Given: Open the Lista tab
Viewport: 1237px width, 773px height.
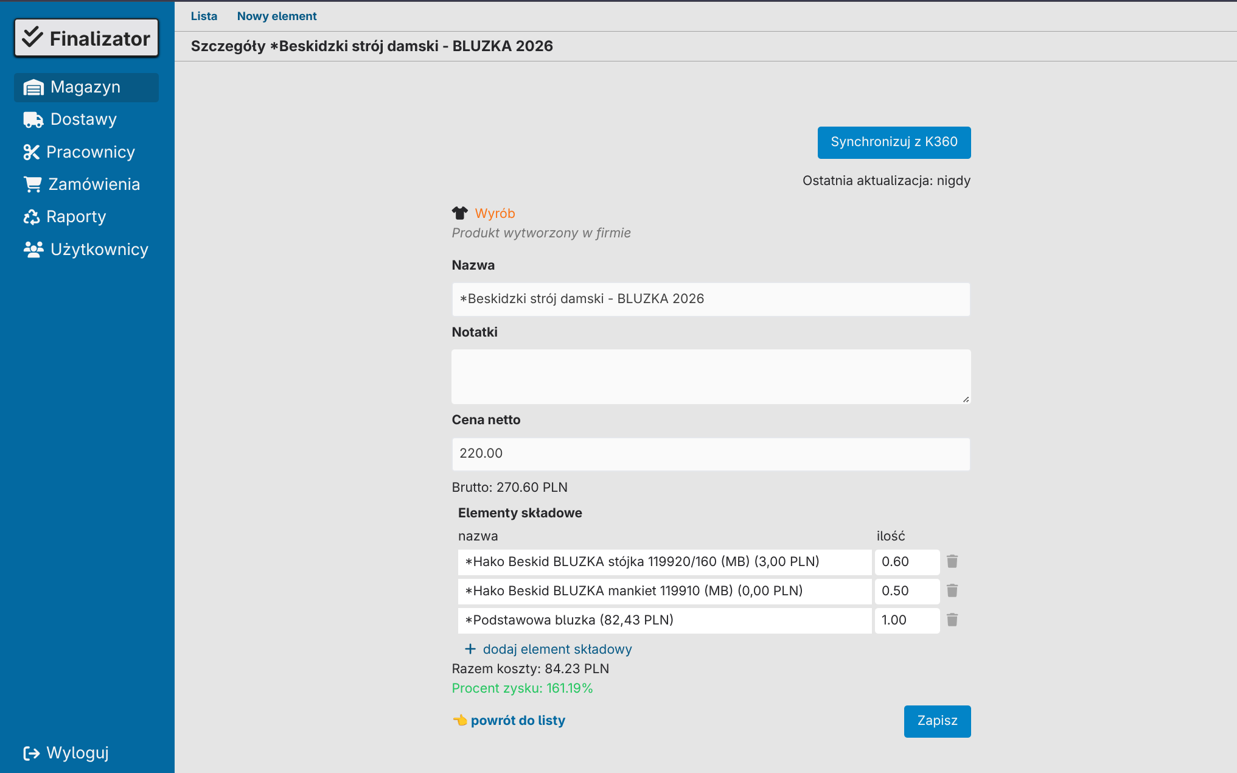Looking at the screenshot, I should coord(204,16).
